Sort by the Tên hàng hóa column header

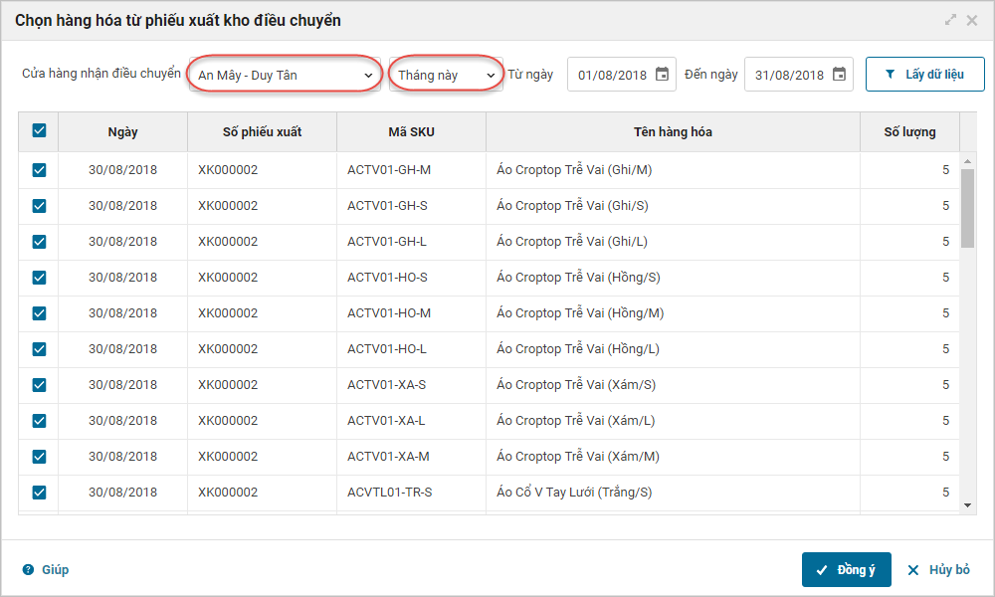pos(673,132)
